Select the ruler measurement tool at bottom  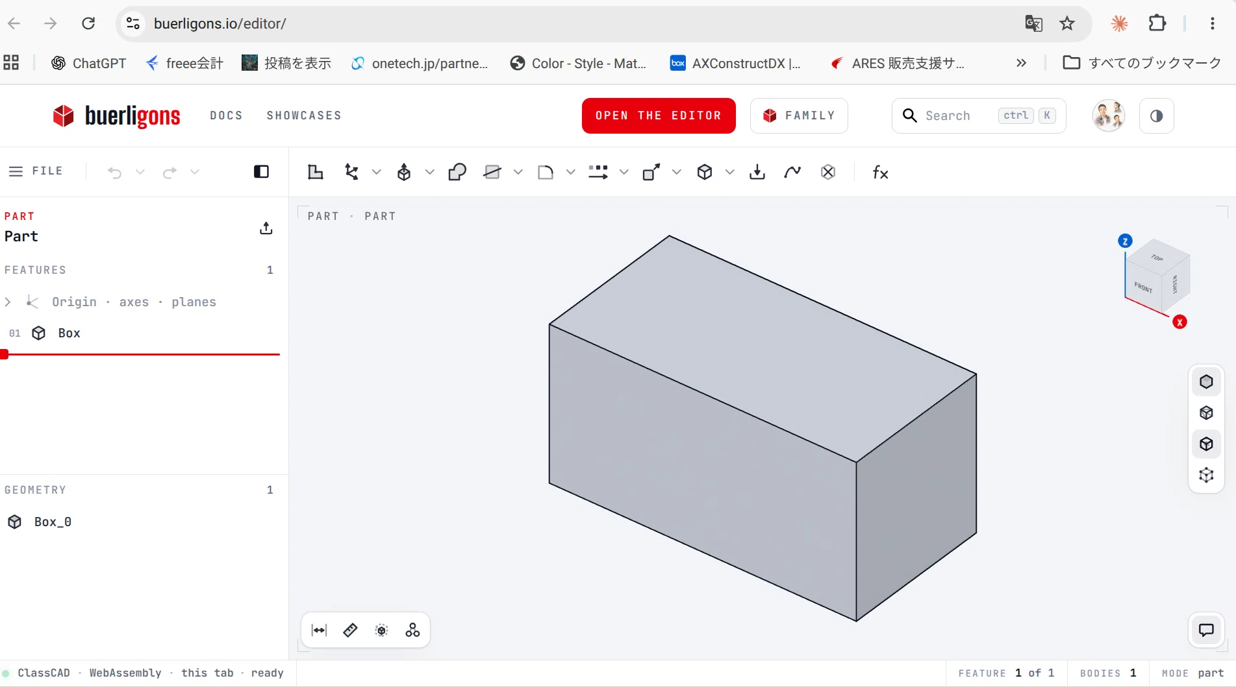[x=350, y=631]
